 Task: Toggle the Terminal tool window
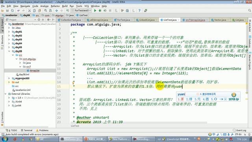coord(27,130)
